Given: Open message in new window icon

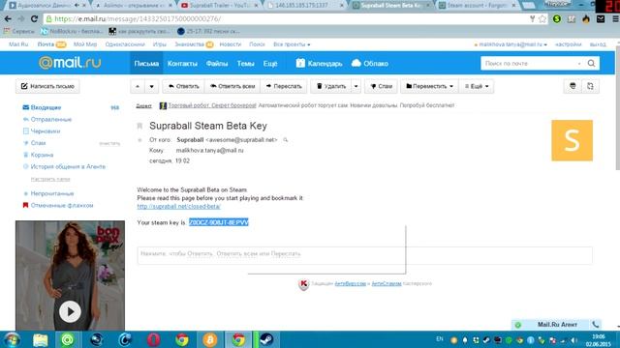Looking at the screenshot, I should tap(590, 86).
